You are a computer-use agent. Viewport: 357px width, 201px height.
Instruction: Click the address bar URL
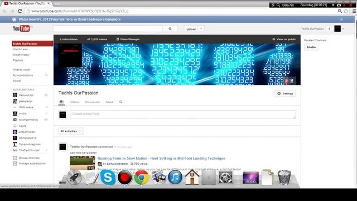(80, 11)
